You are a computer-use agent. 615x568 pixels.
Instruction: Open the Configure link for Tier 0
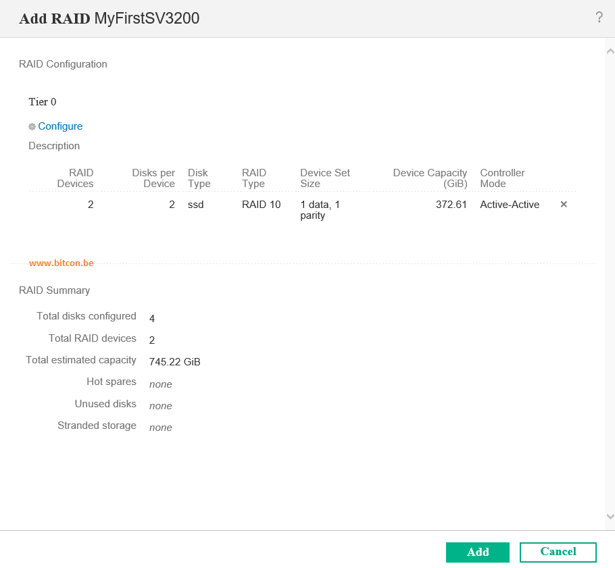coord(60,126)
